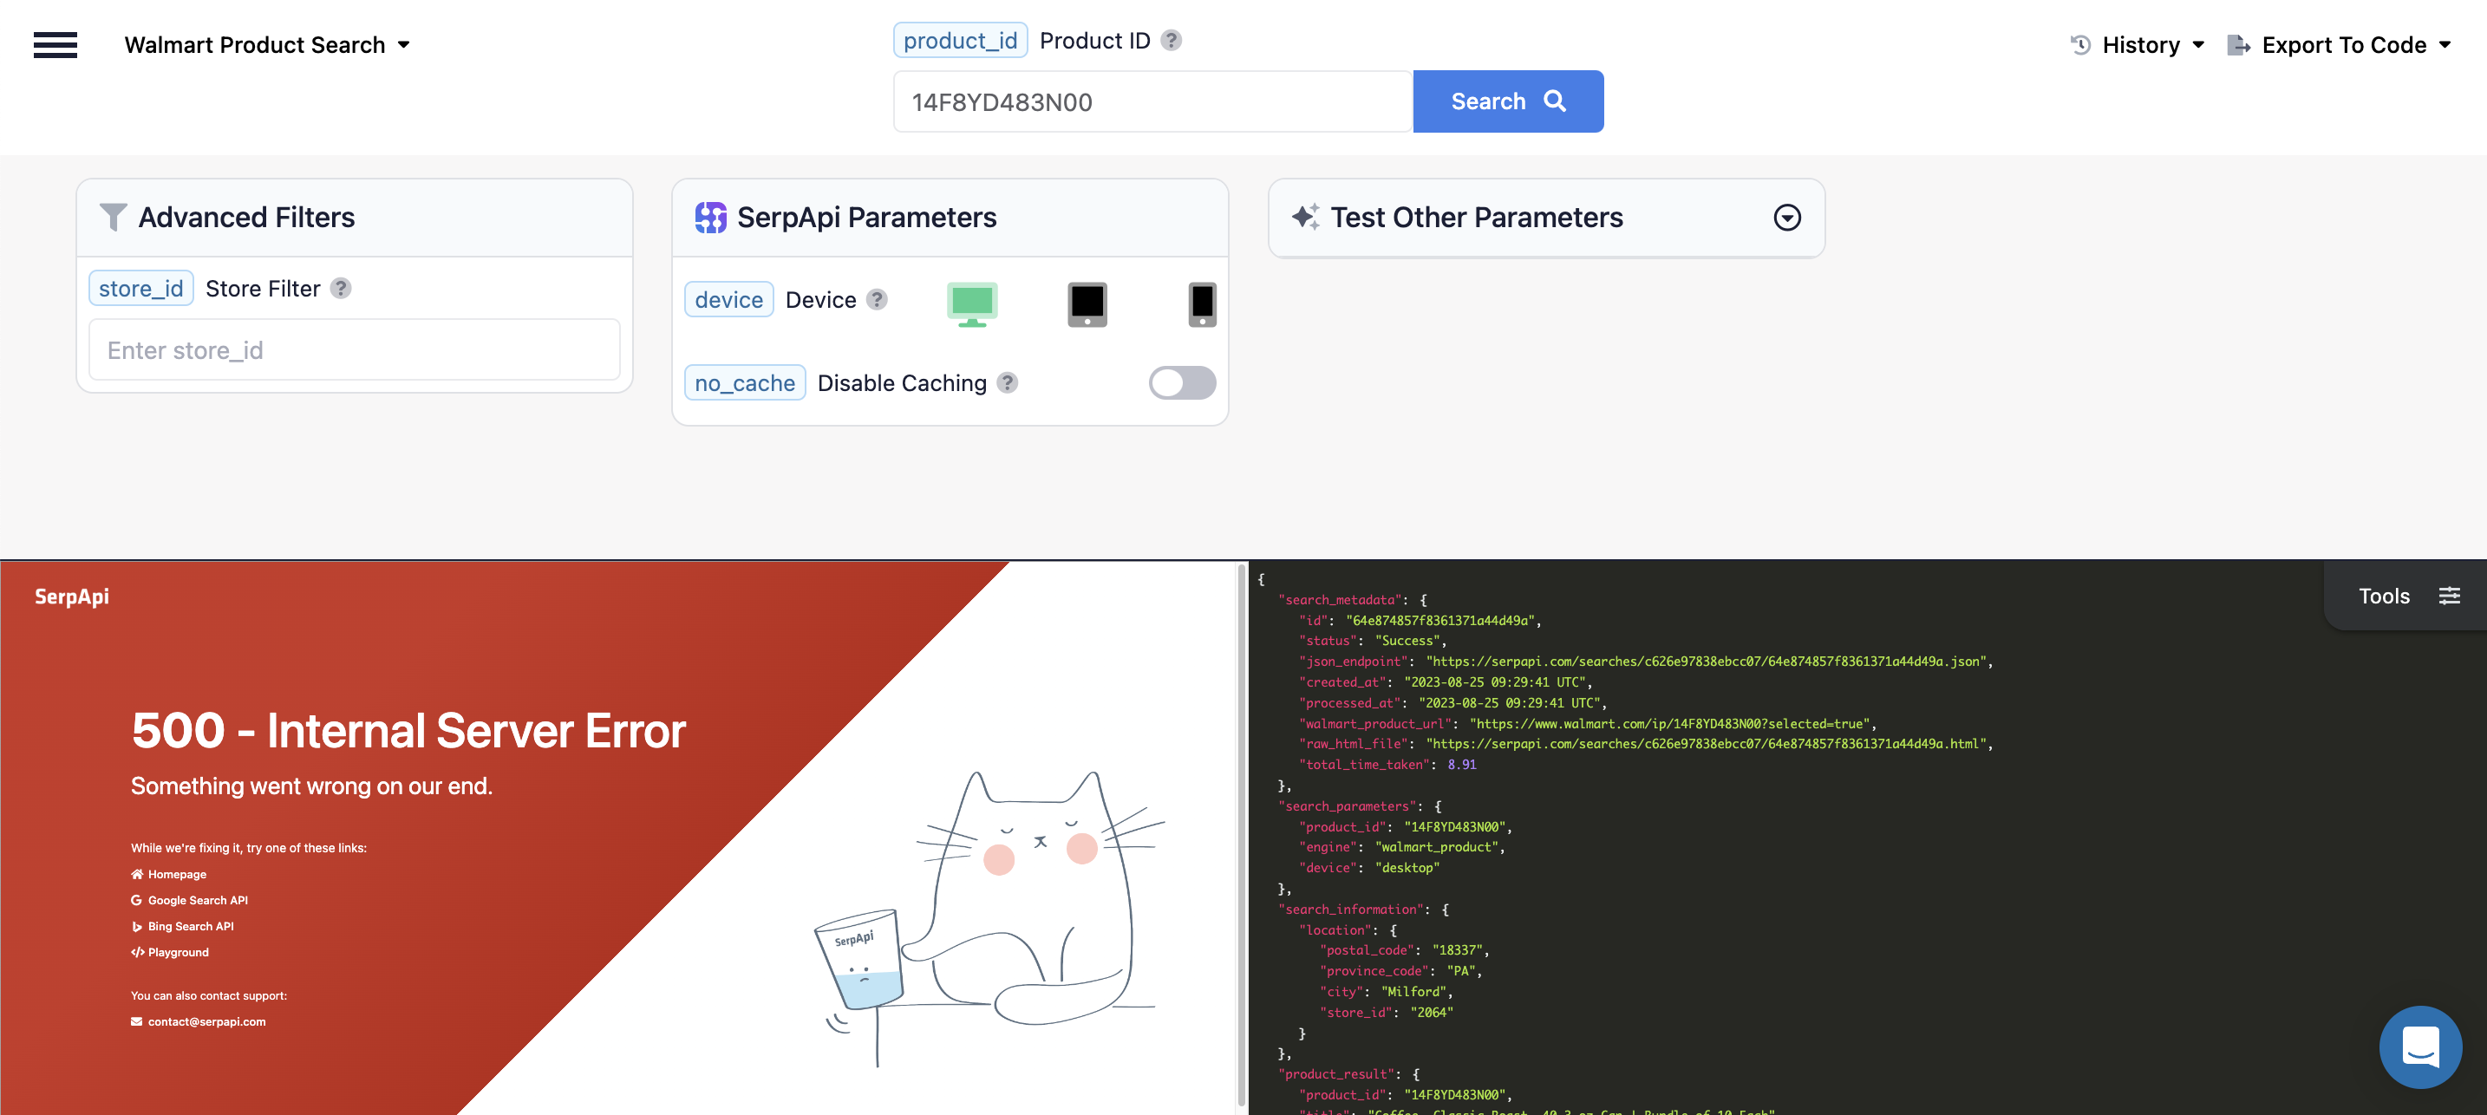
Task: Open the hamburger navigation menu
Action: [x=55, y=44]
